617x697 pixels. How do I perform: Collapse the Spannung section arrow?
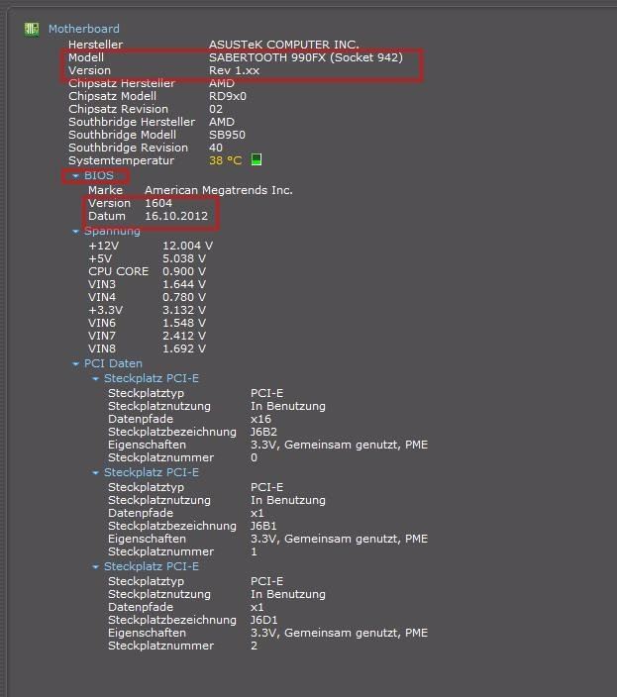point(75,231)
